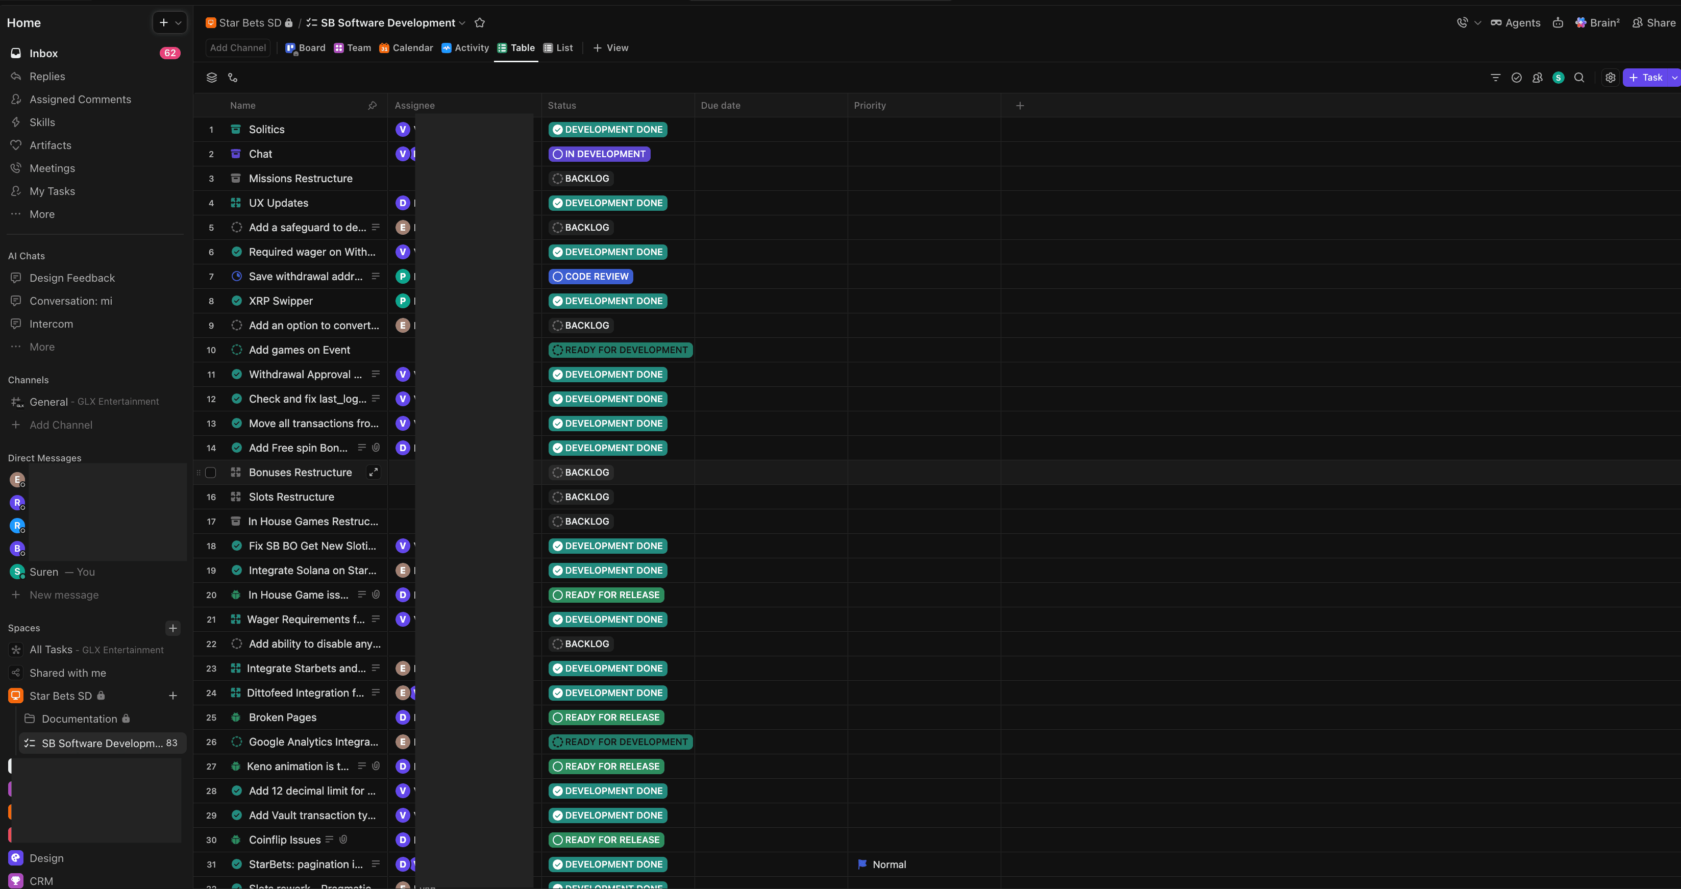Image resolution: width=1681 pixels, height=889 pixels.
Task: Toggle done circle on Add 12 decimal limit row
Action: (237, 791)
